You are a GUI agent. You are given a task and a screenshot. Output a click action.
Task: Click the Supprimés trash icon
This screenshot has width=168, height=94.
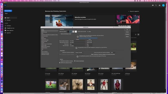5,33
